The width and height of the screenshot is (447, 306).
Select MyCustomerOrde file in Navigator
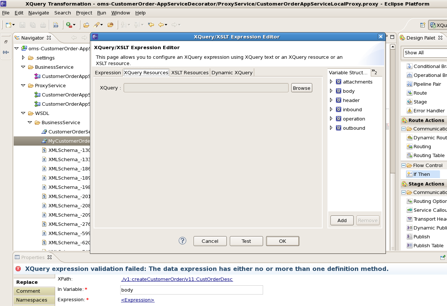tap(52, 141)
